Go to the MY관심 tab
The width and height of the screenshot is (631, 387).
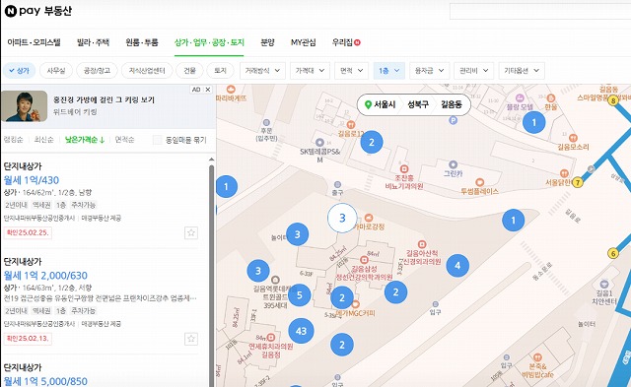pyautogui.click(x=303, y=42)
